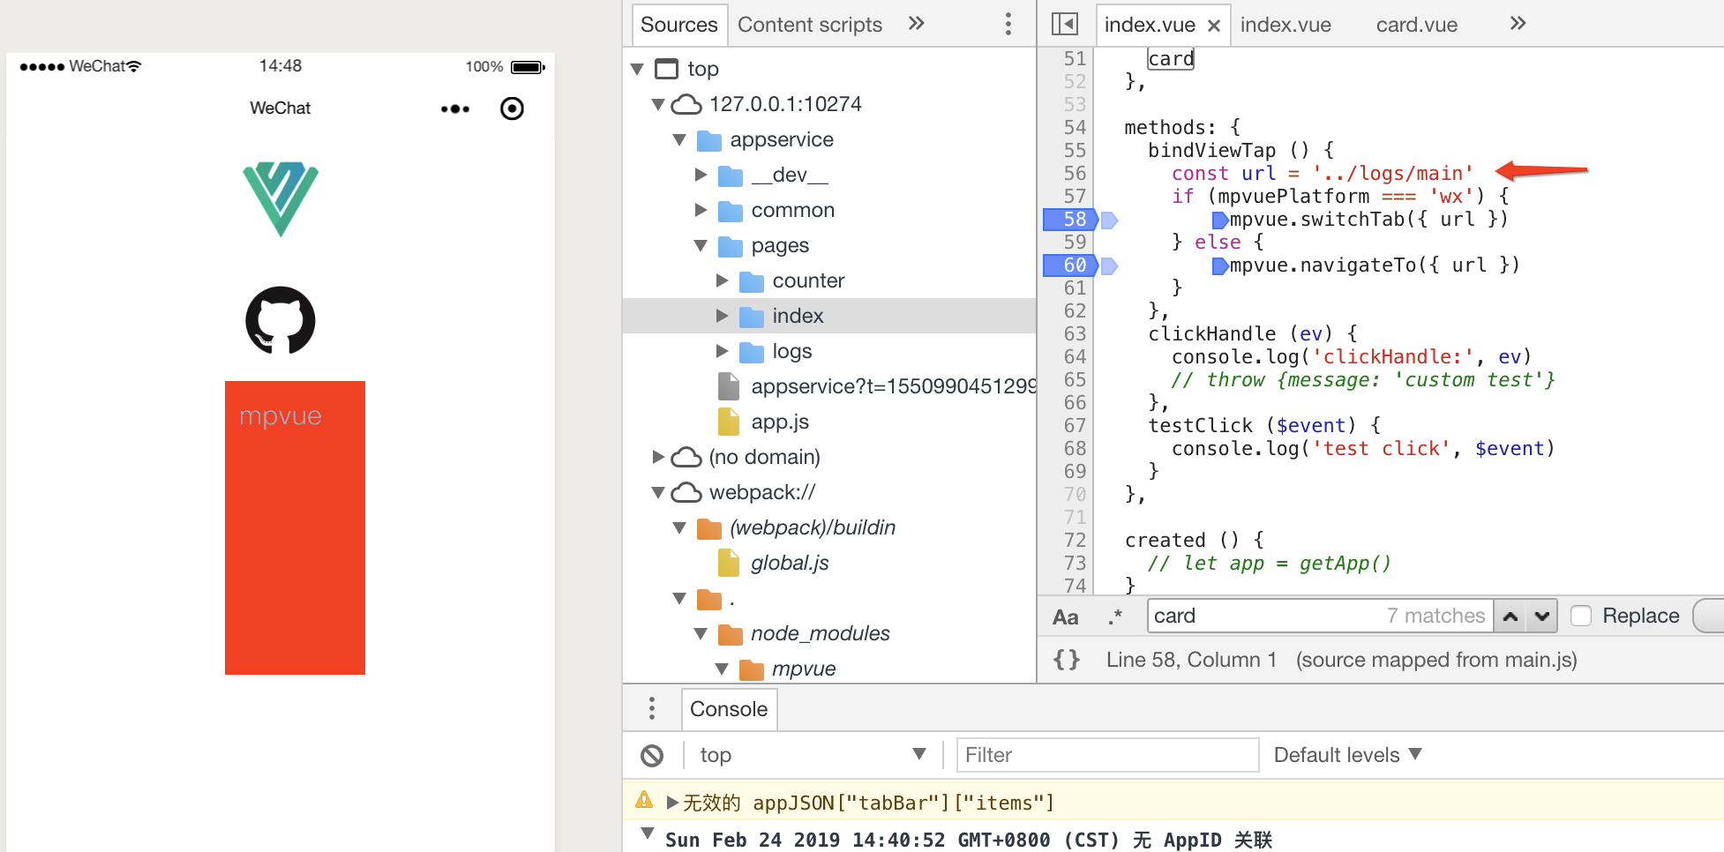Go to the previous search match
The height and width of the screenshot is (852, 1724).
(x=1510, y=616)
